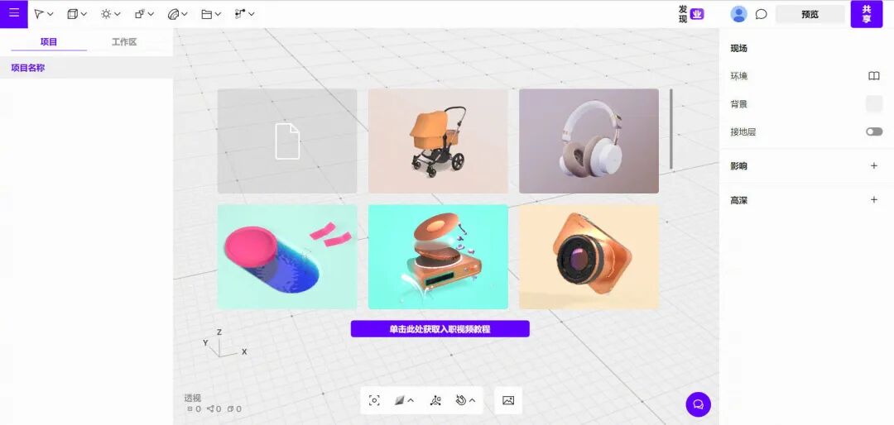Click the 现场 panel heading
The image size is (894, 425).
point(739,49)
